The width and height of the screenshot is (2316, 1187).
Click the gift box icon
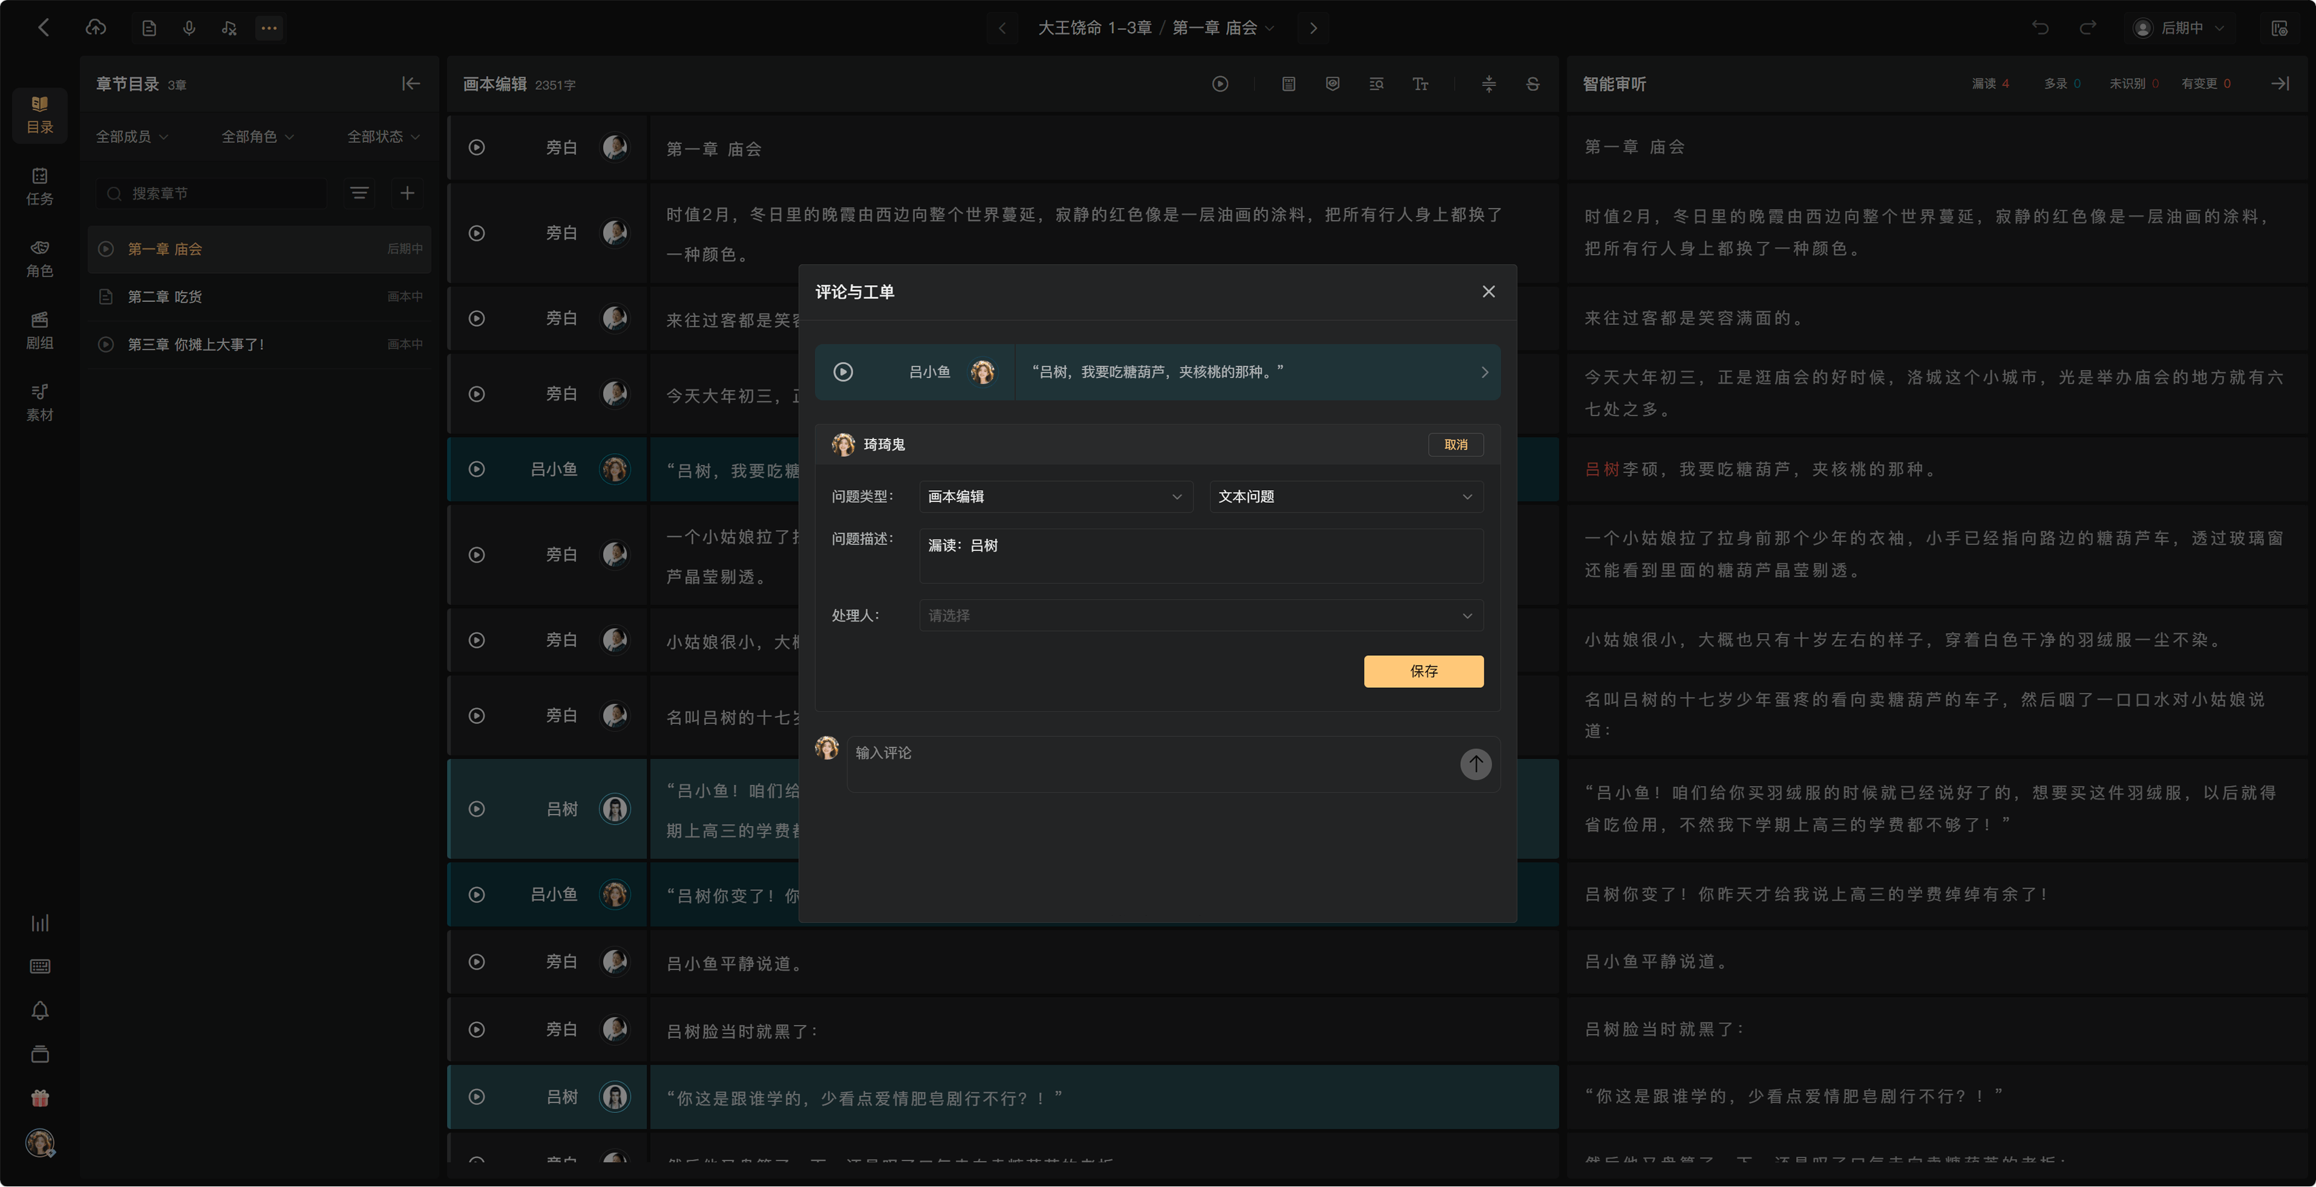pos(40,1098)
